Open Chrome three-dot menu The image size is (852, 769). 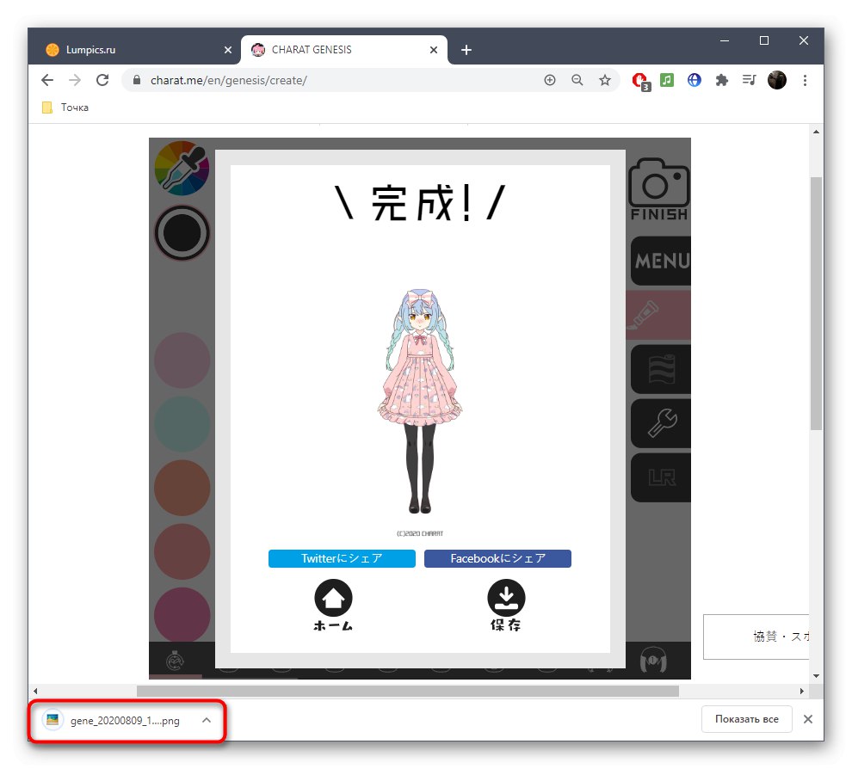click(x=806, y=80)
